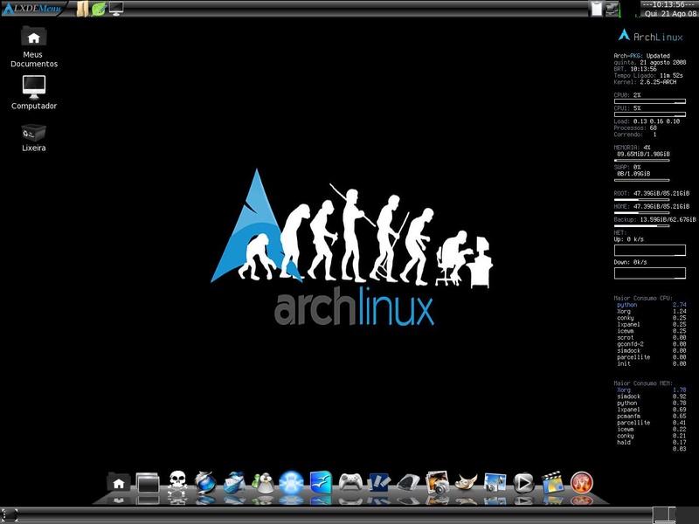Switch workspace using the bottom-right pager
Image resolution: width=699 pixels, height=524 pixels.
664,515
